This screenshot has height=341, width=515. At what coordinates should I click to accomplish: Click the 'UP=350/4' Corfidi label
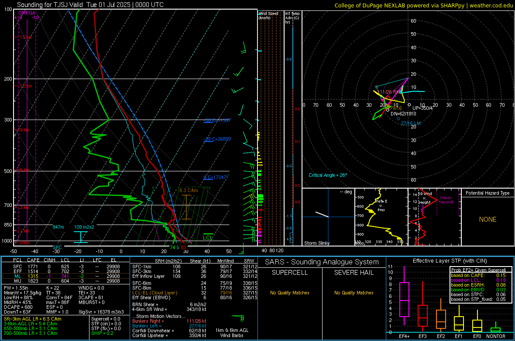click(423, 108)
